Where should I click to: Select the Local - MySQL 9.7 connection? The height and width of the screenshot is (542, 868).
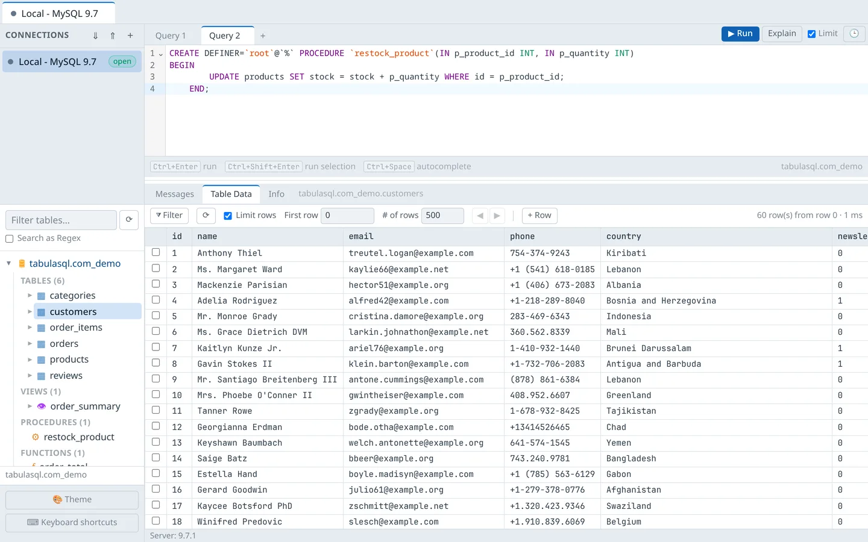(72, 61)
